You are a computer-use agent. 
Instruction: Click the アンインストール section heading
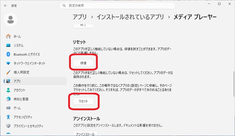tap(86, 119)
